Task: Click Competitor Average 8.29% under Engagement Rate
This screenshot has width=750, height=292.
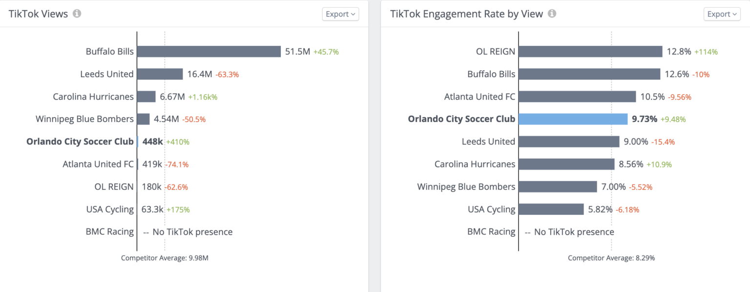Action: click(x=611, y=258)
